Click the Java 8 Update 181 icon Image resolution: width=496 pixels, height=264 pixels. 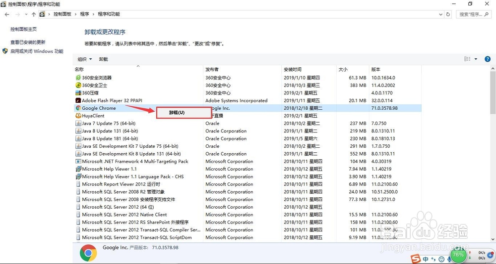(78, 138)
